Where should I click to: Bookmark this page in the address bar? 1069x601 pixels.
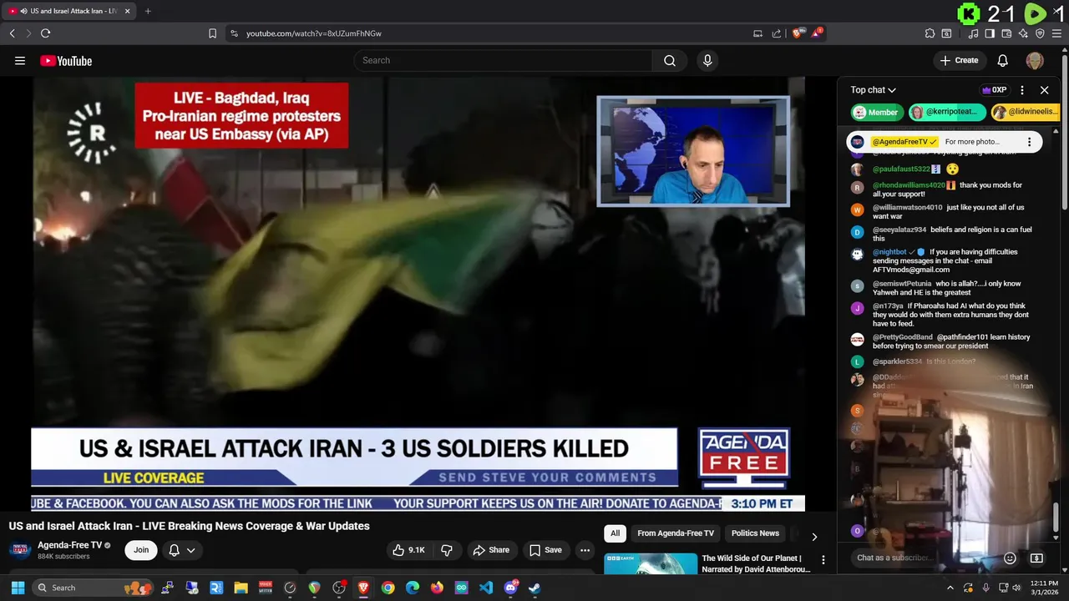212,33
